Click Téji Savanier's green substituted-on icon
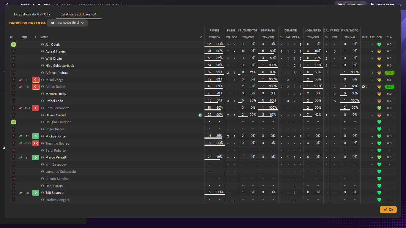 click(36, 193)
